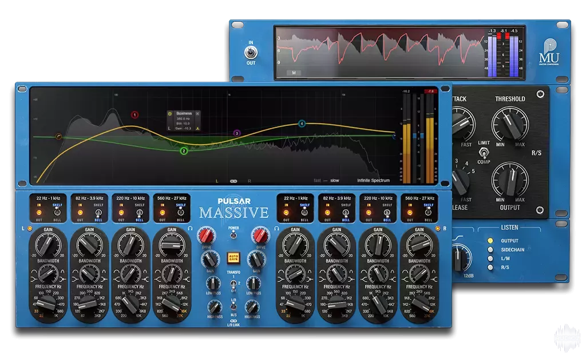The width and height of the screenshot is (586, 358).
Task: Toggle the left 560 Hz - 27 kHz band IN/OUT LED
Action: 163,212
